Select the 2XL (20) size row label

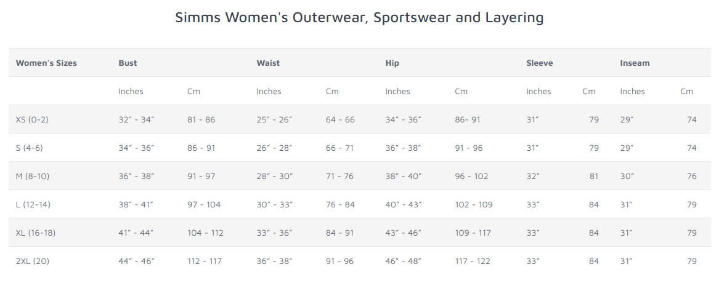click(x=33, y=262)
